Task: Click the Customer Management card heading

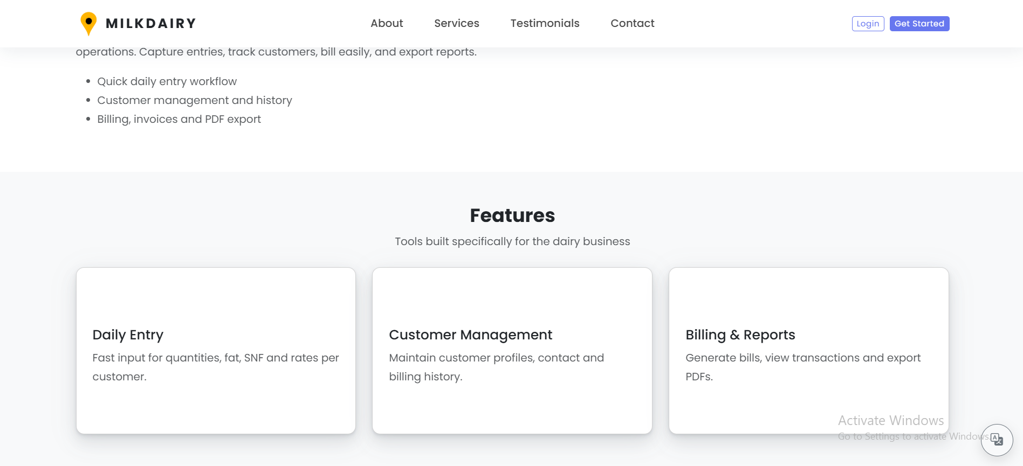Action: (x=470, y=335)
